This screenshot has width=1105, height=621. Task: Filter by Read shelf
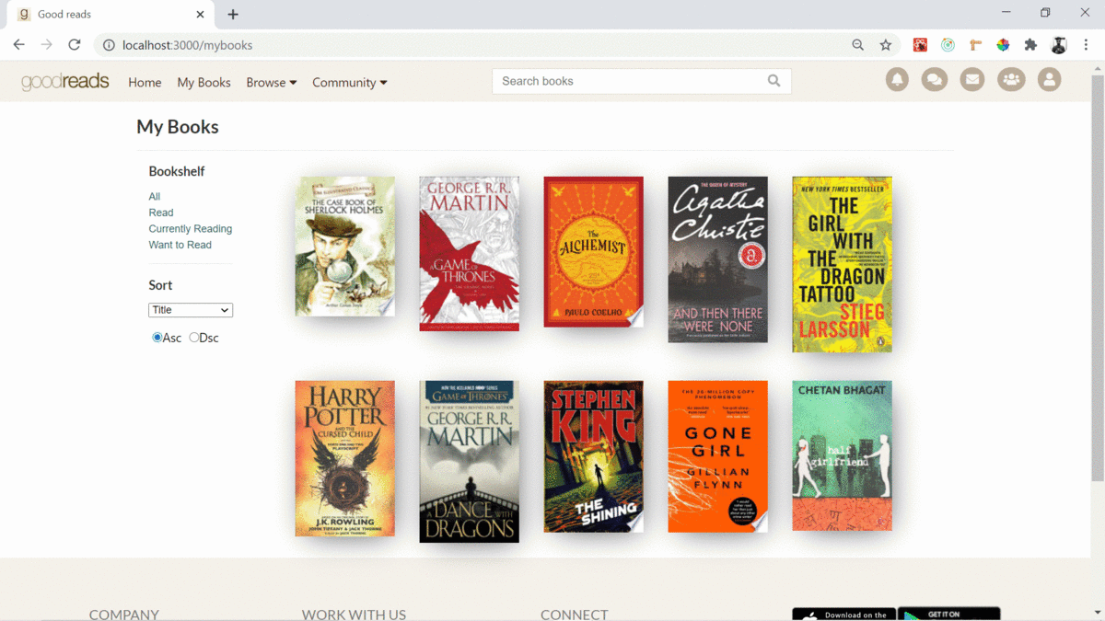click(x=161, y=213)
